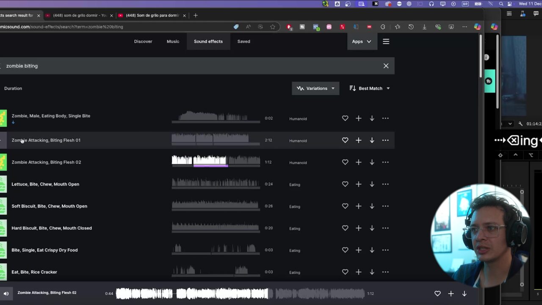
Task: Go to the Music tab
Action: point(173,42)
